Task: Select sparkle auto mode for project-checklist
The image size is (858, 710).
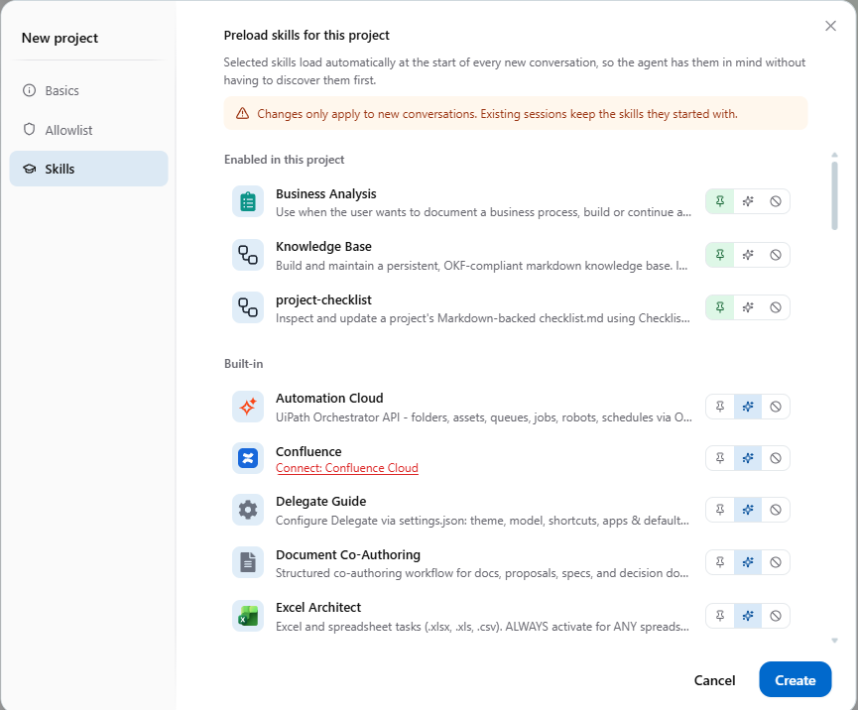Action: click(x=748, y=307)
